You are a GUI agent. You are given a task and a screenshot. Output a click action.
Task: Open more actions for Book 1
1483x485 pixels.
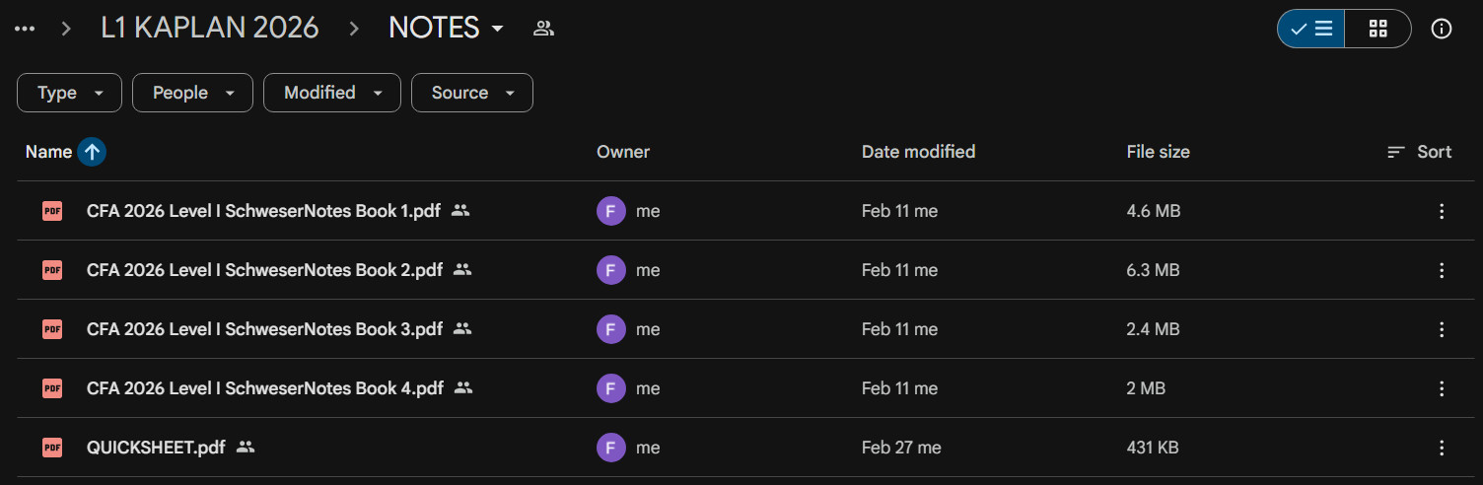click(1442, 211)
